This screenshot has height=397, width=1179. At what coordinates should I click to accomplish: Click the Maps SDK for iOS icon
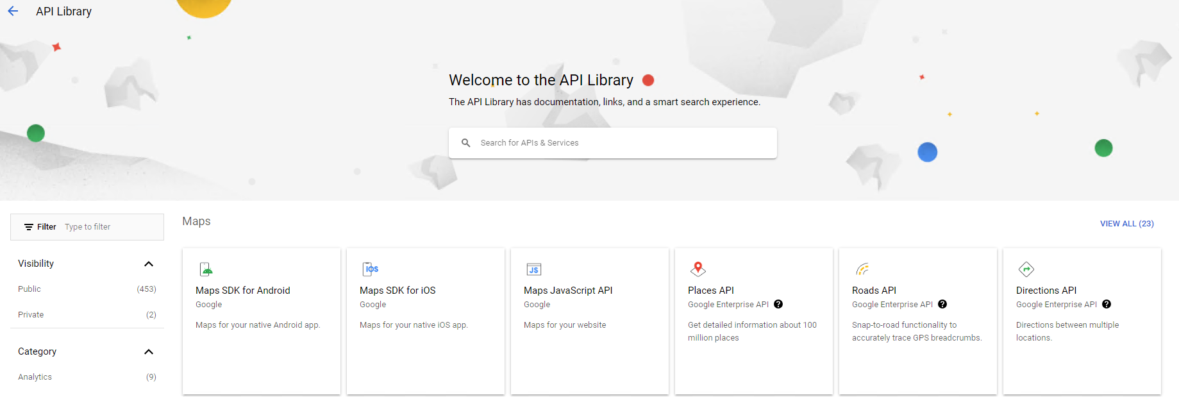click(x=371, y=269)
